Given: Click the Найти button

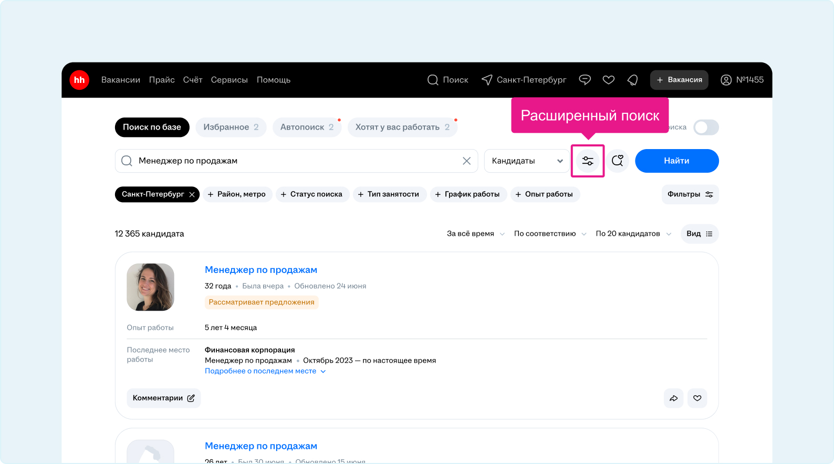Looking at the screenshot, I should click(676, 161).
